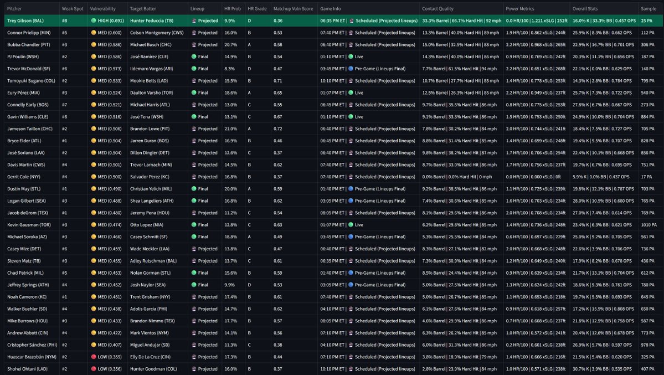This screenshot has width=664, height=375.
Task: Sort by the Weak Spot column header
Action: pos(73,8)
